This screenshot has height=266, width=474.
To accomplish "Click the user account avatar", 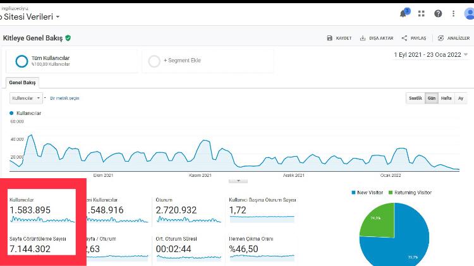I will coord(468,13).
